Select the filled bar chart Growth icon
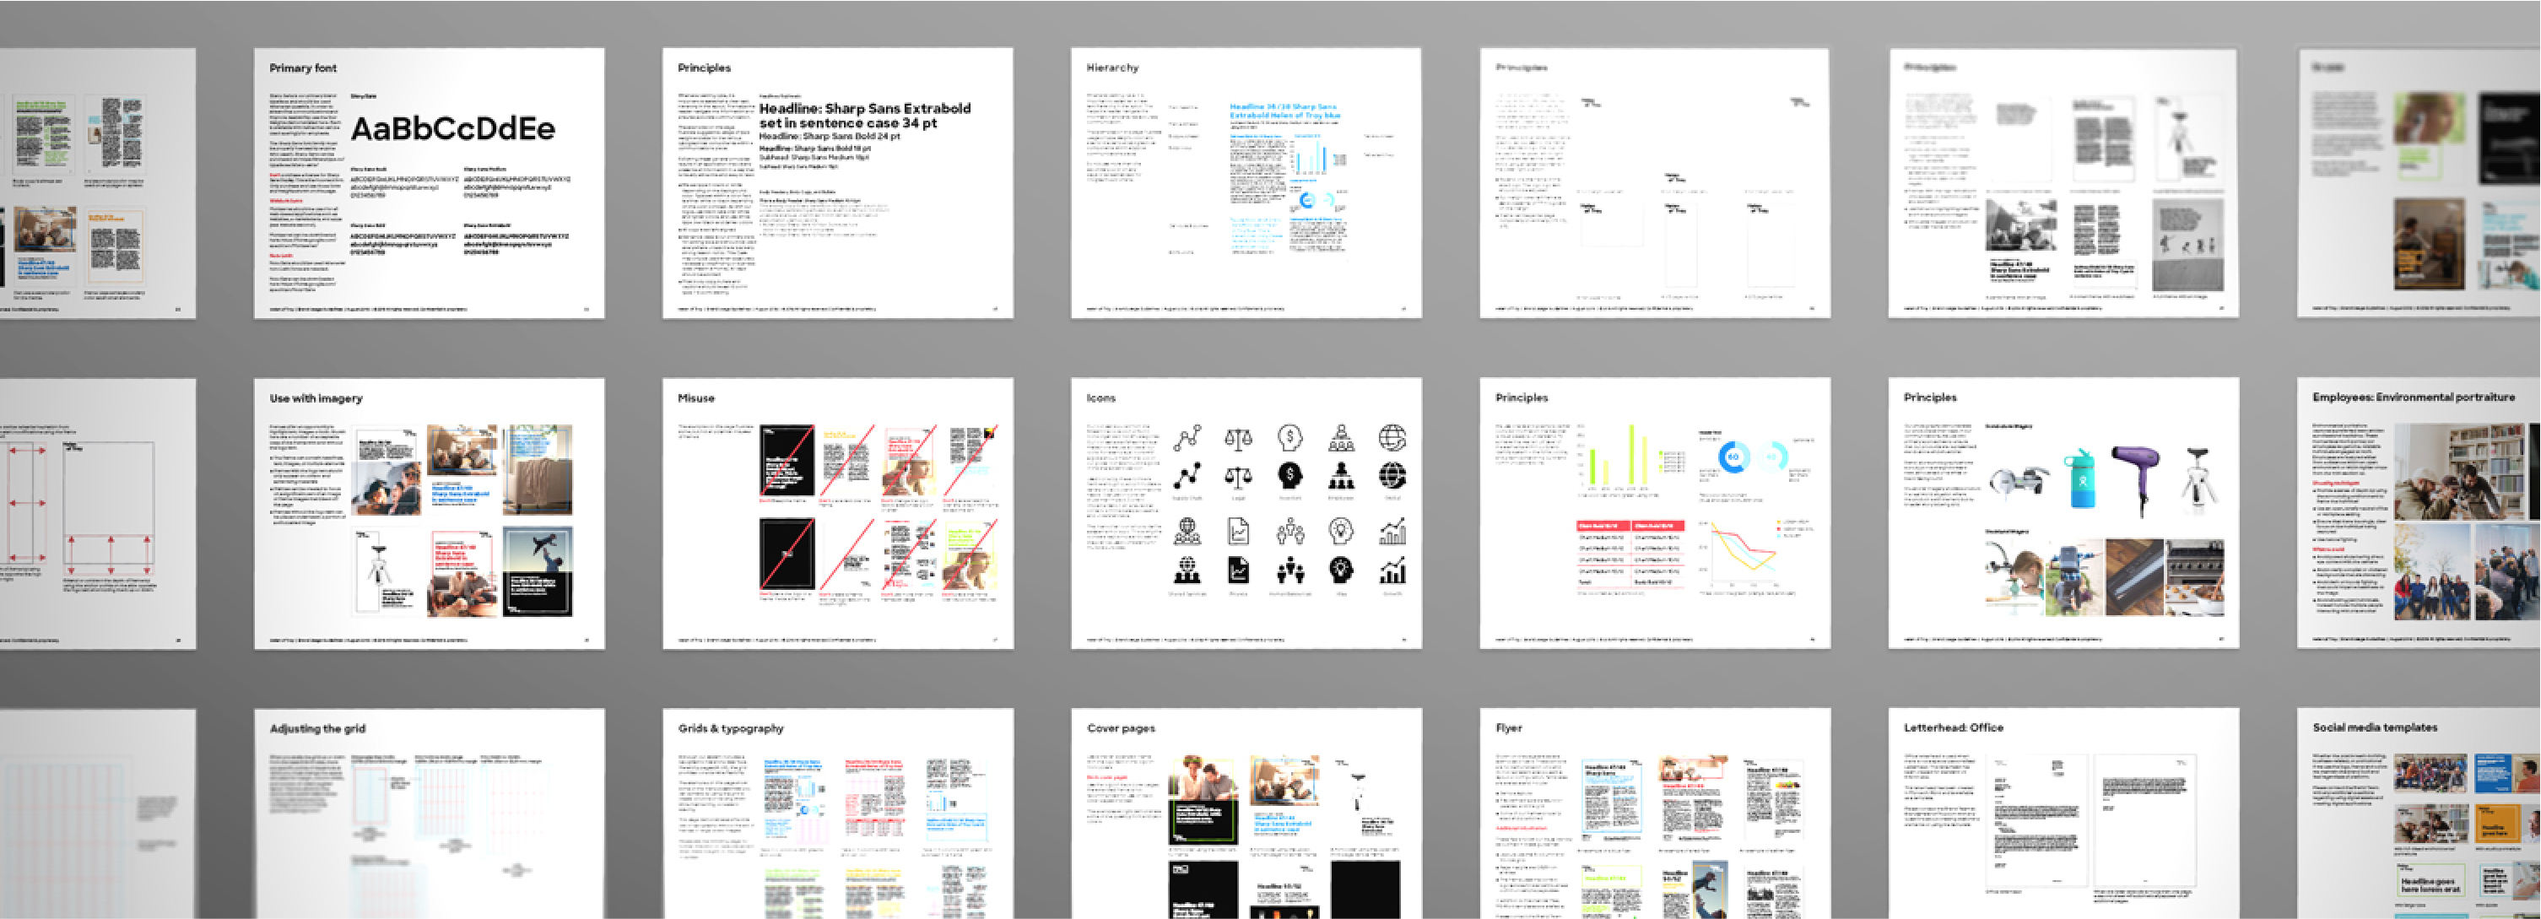The width and height of the screenshot is (2541, 919). tap(1392, 570)
